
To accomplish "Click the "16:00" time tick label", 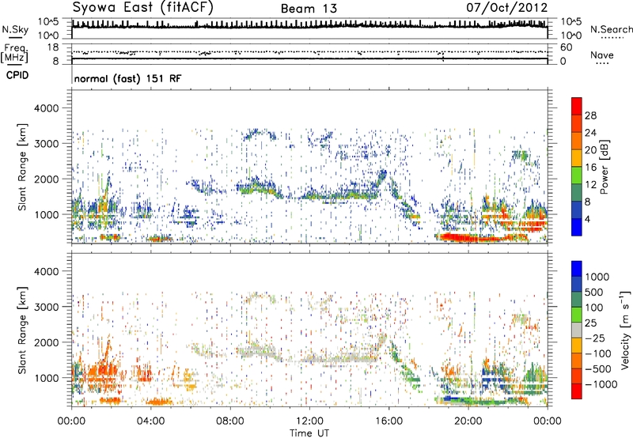I will pyautogui.click(x=389, y=421).
